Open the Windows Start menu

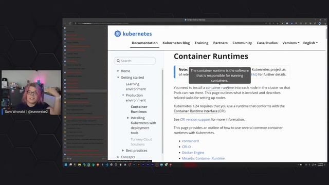coord(66,165)
